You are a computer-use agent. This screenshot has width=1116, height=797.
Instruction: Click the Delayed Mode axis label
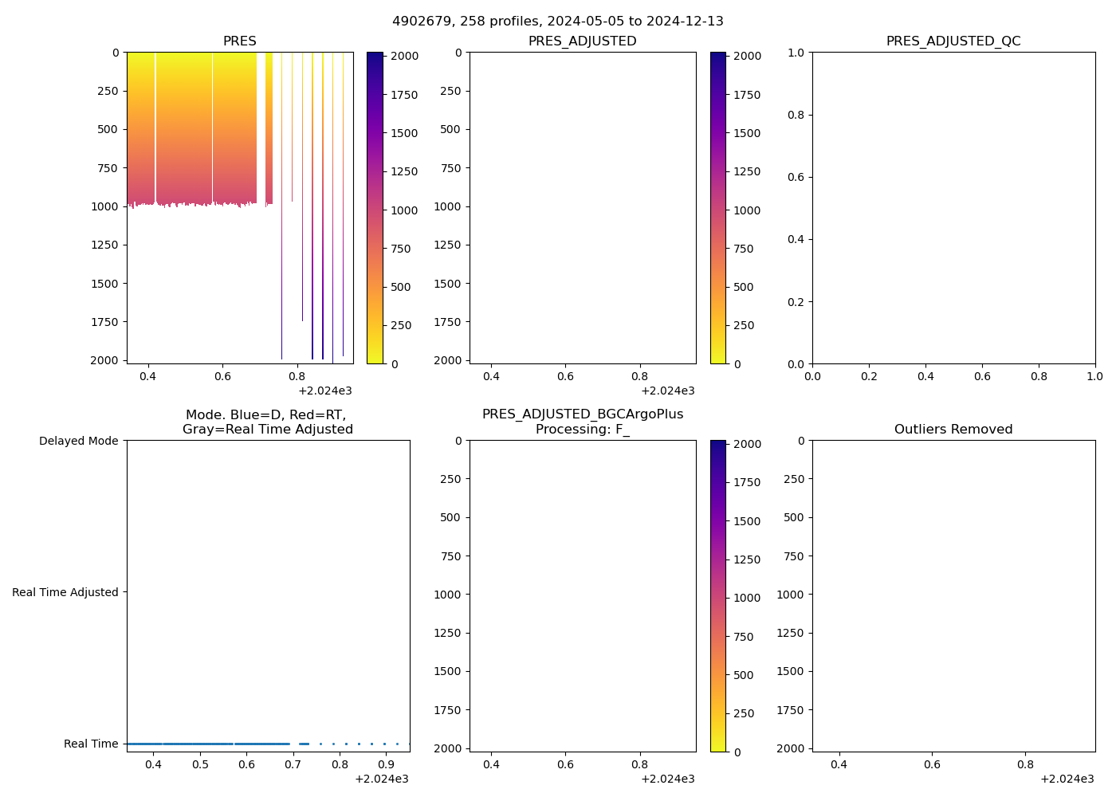pyautogui.click(x=78, y=441)
